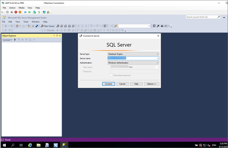Open the Media menu

[x=21, y=8]
